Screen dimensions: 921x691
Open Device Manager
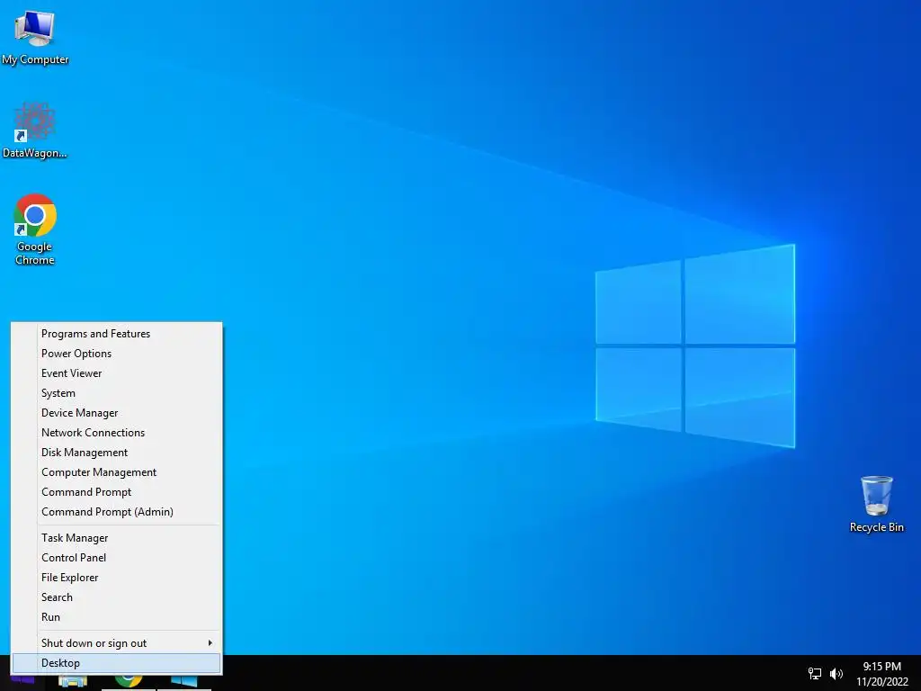point(116,413)
